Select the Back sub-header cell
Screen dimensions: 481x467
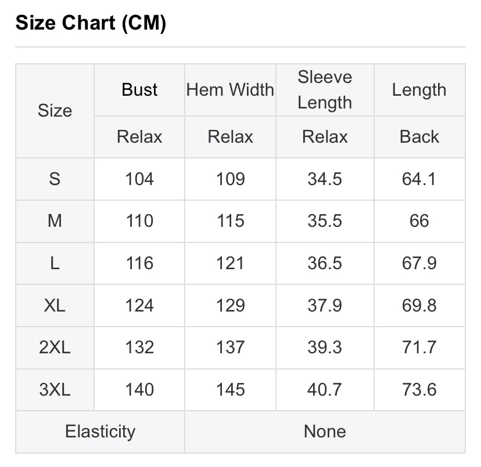pyautogui.click(x=419, y=137)
